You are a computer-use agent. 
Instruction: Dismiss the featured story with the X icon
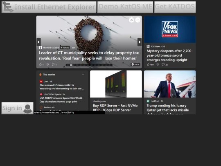coord(131,20)
